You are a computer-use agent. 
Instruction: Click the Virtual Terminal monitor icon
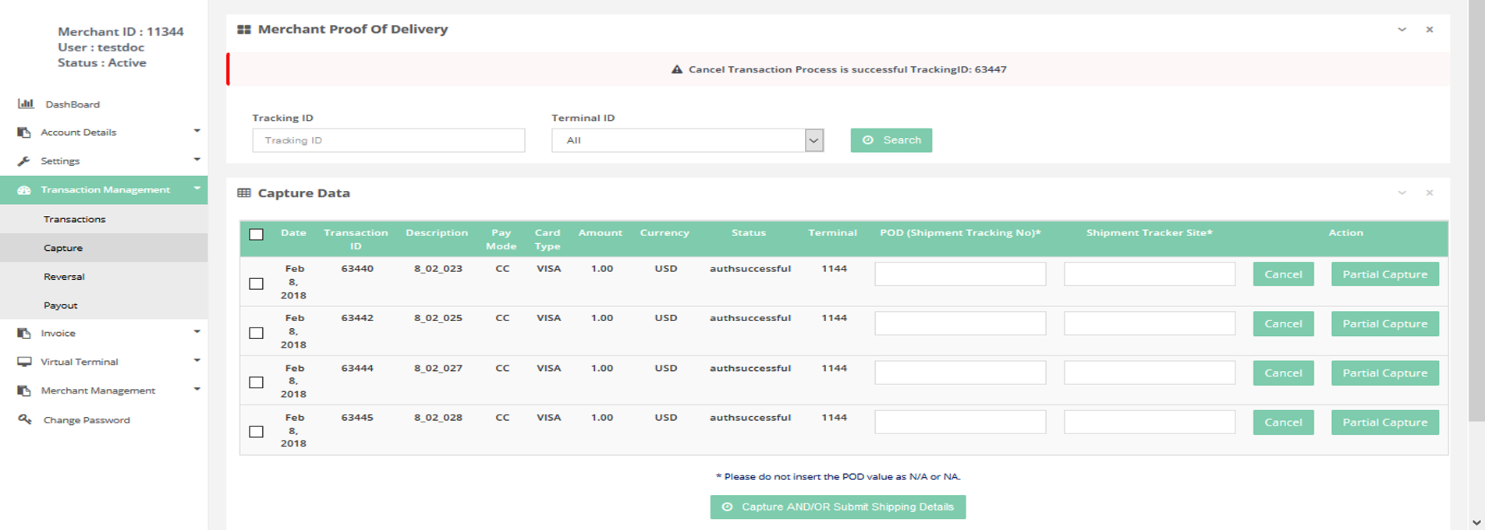pos(24,362)
